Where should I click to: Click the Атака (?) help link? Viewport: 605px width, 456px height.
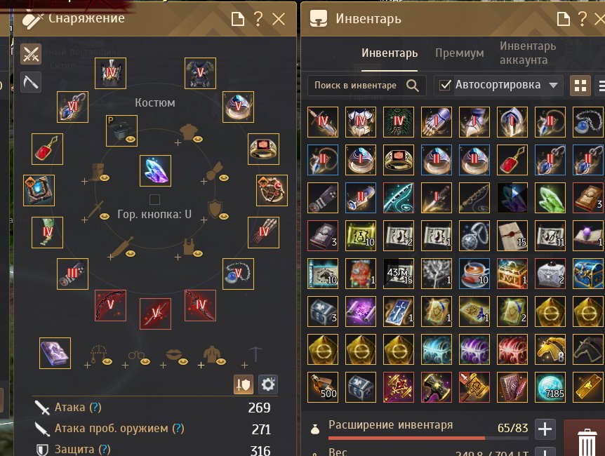pyautogui.click(x=95, y=407)
